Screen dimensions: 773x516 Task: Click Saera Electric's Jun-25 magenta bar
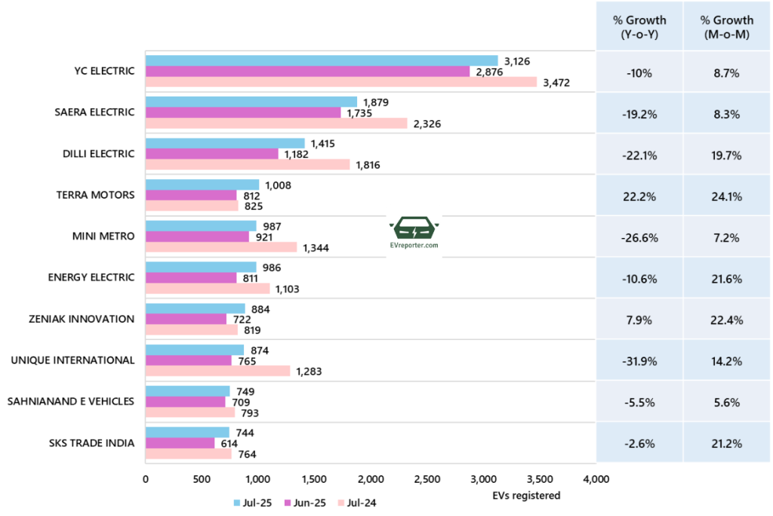tap(244, 113)
